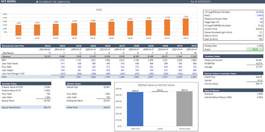Select the 2022A column header
The image size is (265, 132).
click(48, 46)
